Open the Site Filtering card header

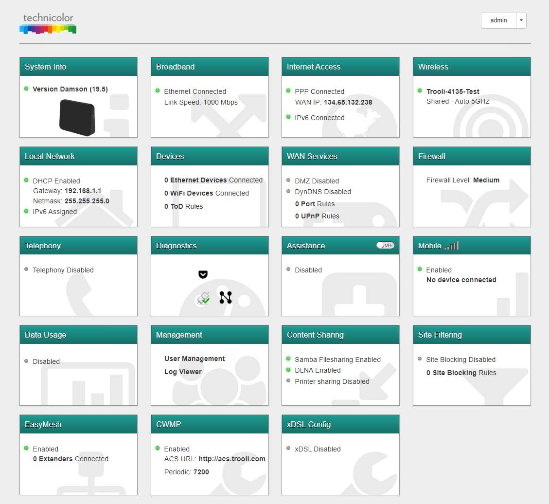click(x=440, y=335)
